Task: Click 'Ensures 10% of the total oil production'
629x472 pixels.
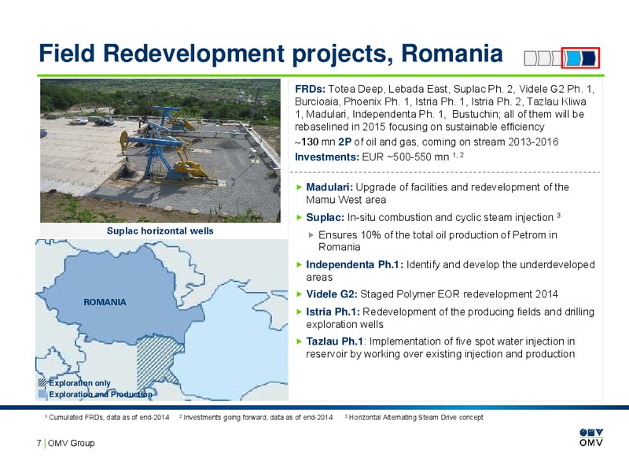Action: (408, 234)
